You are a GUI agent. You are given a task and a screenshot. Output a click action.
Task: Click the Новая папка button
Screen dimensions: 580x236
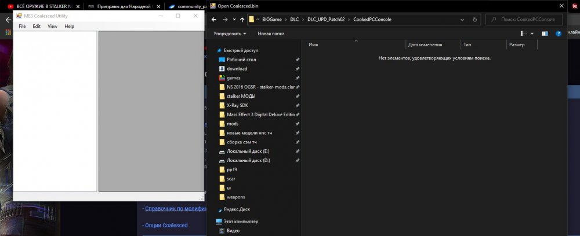(271, 34)
